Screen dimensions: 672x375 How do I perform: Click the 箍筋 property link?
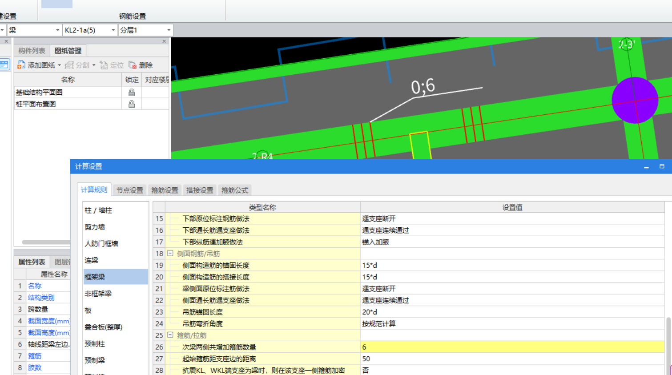click(x=35, y=356)
